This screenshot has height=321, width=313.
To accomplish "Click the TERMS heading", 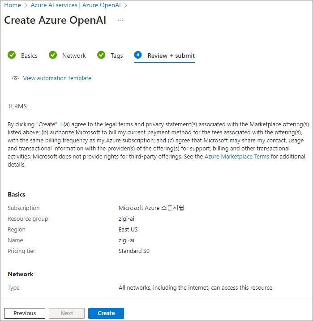I will click(17, 106).
